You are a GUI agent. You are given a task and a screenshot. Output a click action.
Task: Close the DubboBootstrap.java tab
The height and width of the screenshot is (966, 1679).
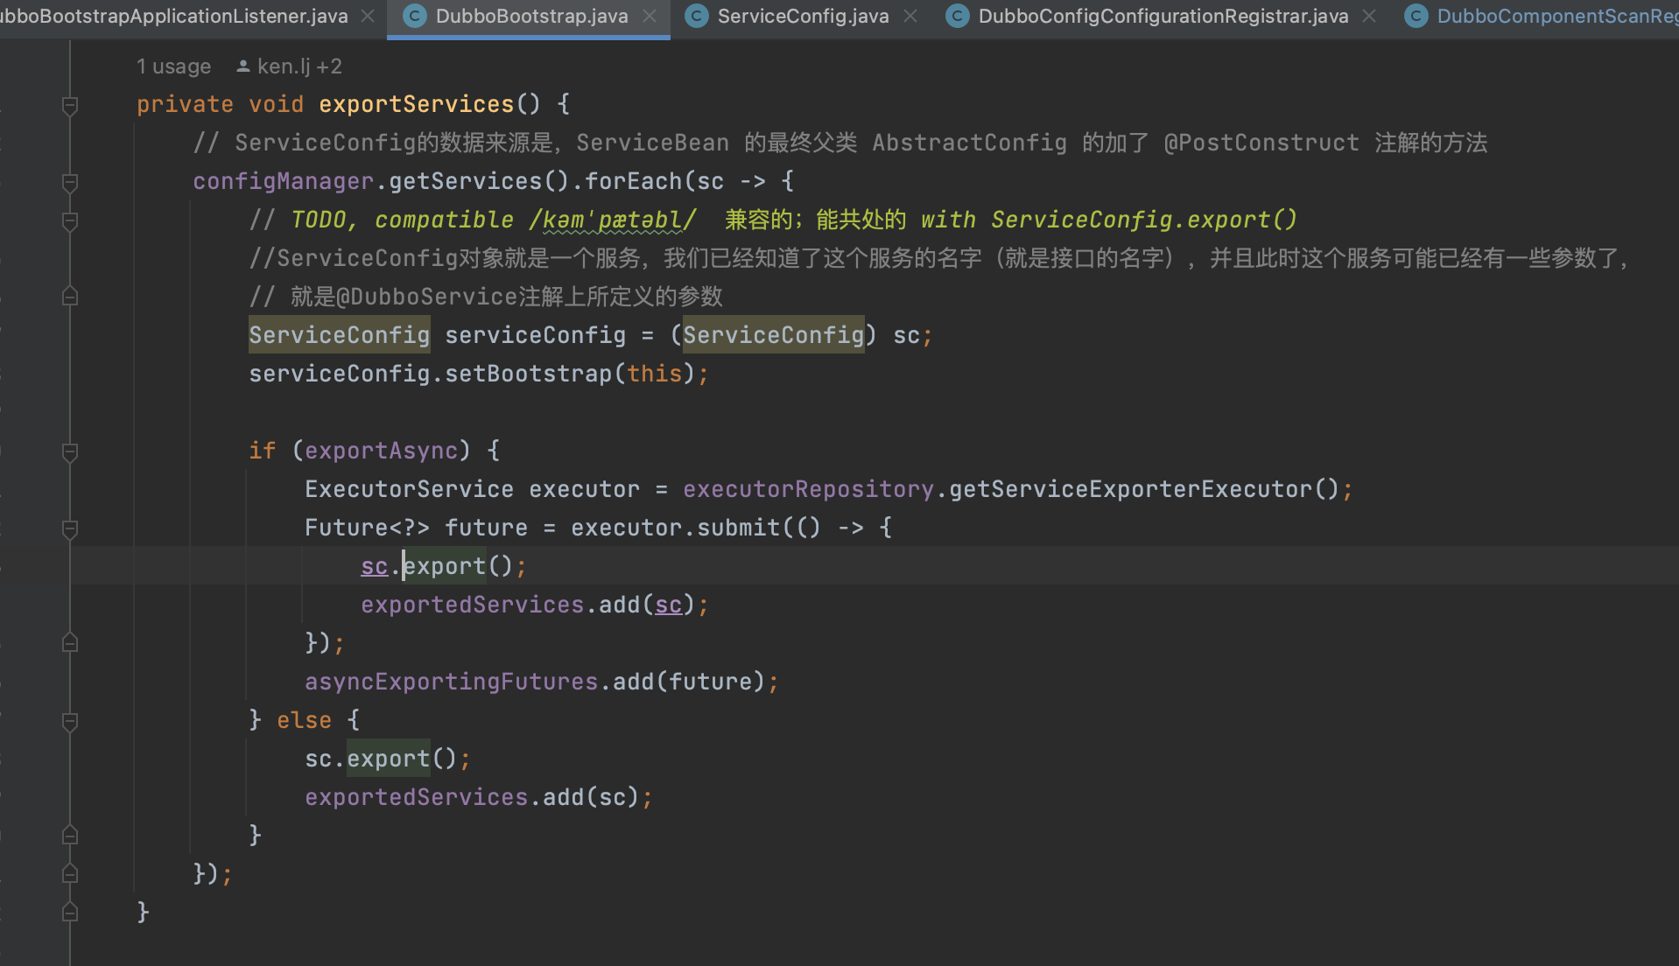(x=650, y=17)
